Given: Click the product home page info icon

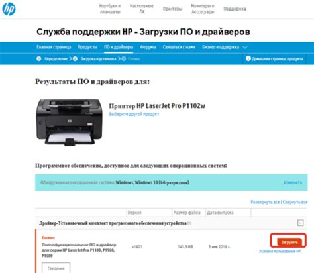Looking at the screenshot, I should tap(248, 58).
